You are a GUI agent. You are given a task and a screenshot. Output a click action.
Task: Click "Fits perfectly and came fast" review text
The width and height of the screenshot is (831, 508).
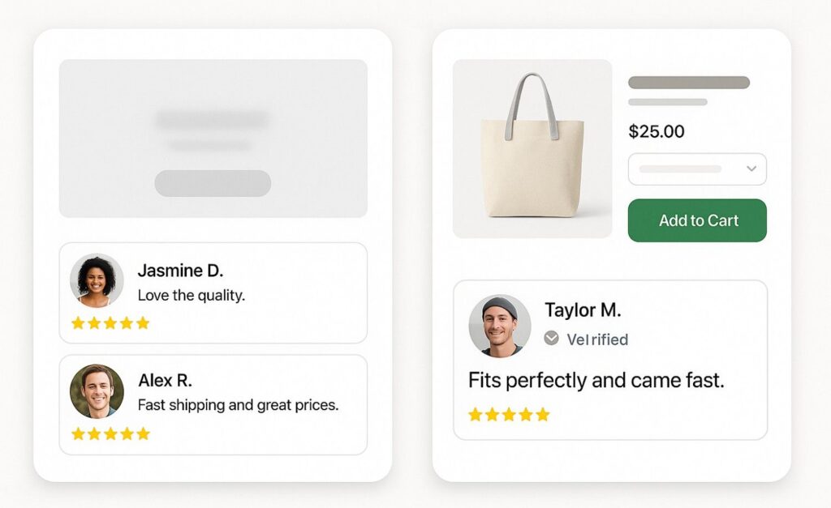tap(596, 379)
